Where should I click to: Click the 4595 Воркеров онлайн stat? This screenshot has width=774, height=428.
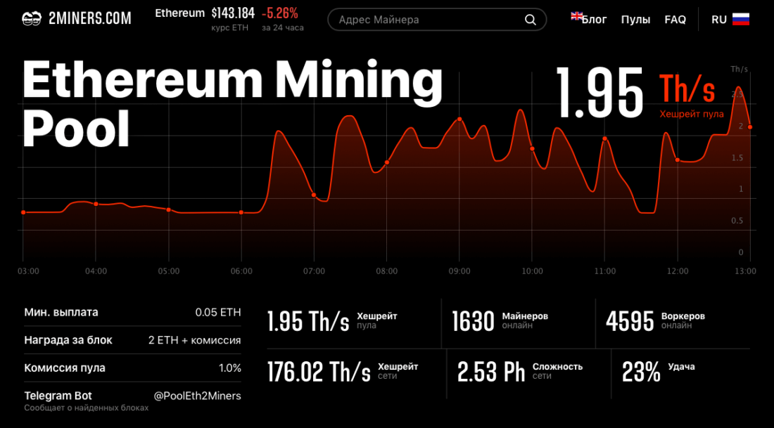tap(655, 321)
